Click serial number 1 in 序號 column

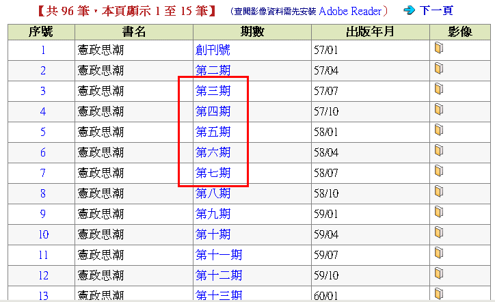[x=42, y=50]
